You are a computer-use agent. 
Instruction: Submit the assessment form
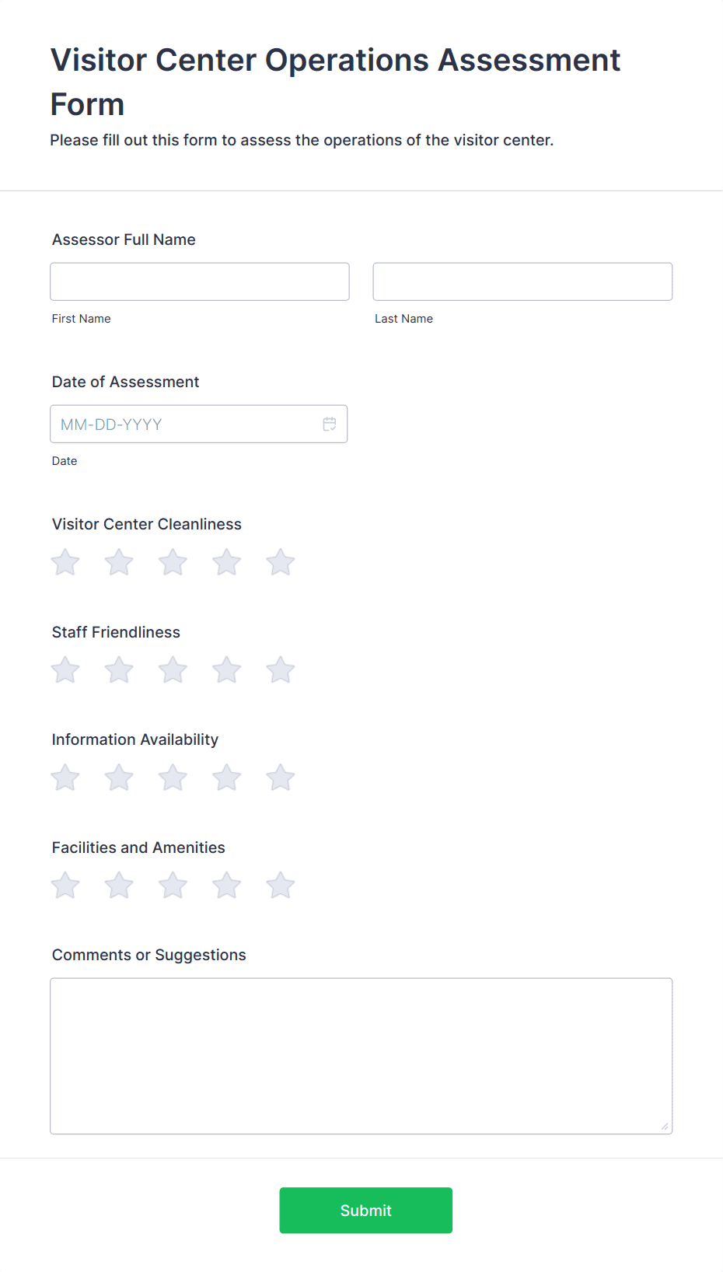tap(366, 1210)
